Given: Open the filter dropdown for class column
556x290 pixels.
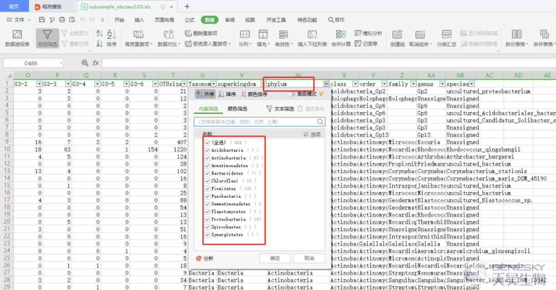Looking at the screenshot, I should [x=355, y=84].
